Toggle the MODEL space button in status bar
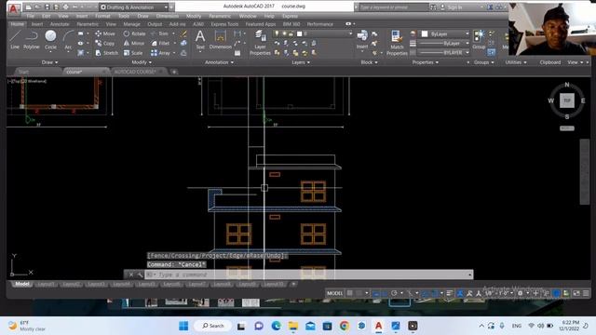Screen dimensions: 596x335 334,293
